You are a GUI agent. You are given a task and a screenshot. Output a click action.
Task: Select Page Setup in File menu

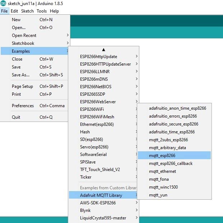[34, 86]
